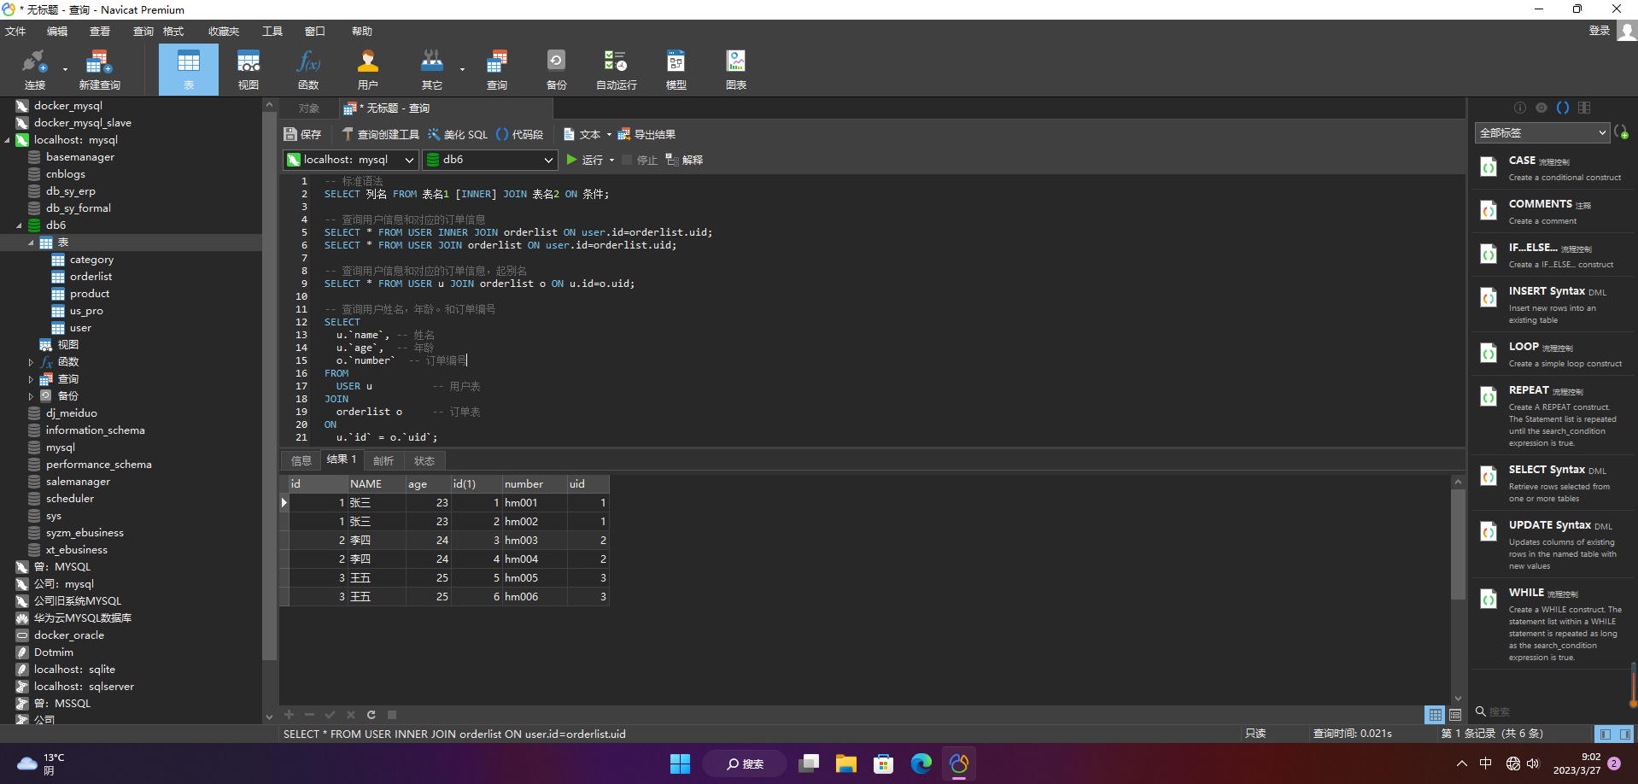Switch to the 对象 (Objects) tab
The height and width of the screenshot is (784, 1638).
[308, 108]
